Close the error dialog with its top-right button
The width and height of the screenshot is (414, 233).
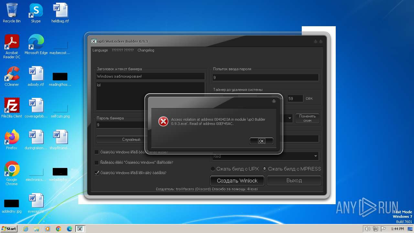coord(274,101)
